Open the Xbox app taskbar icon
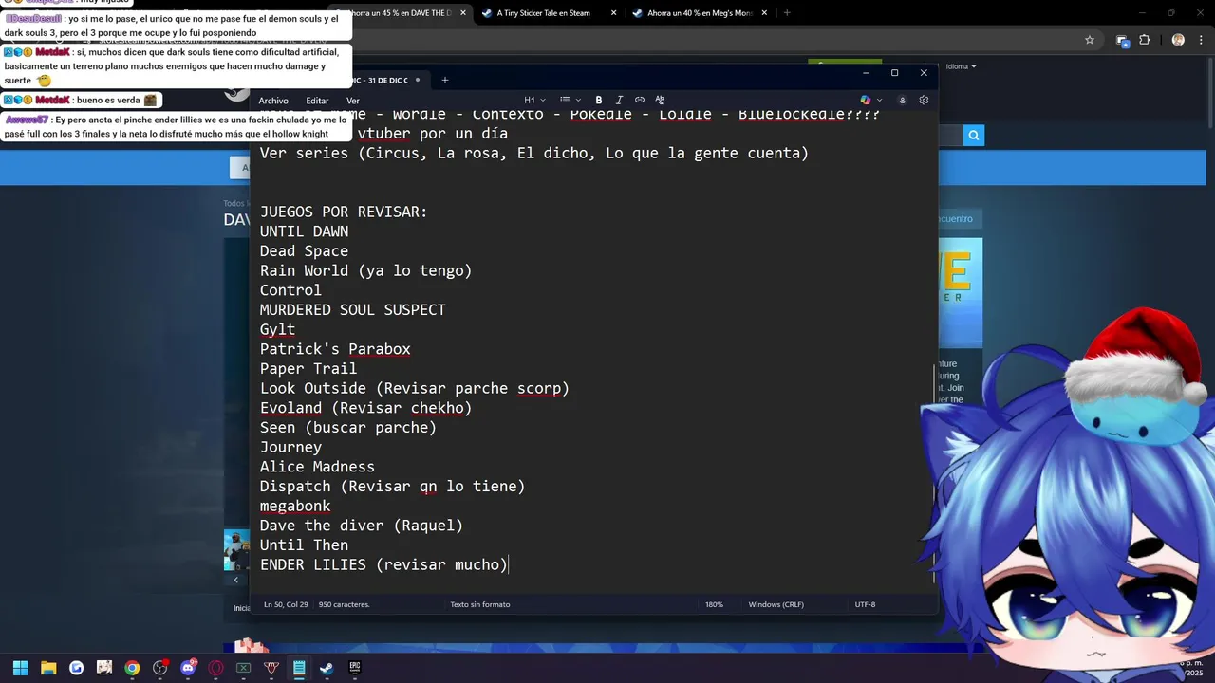The width and height of the screenshot is (1215, 683). tap(243, 668)
